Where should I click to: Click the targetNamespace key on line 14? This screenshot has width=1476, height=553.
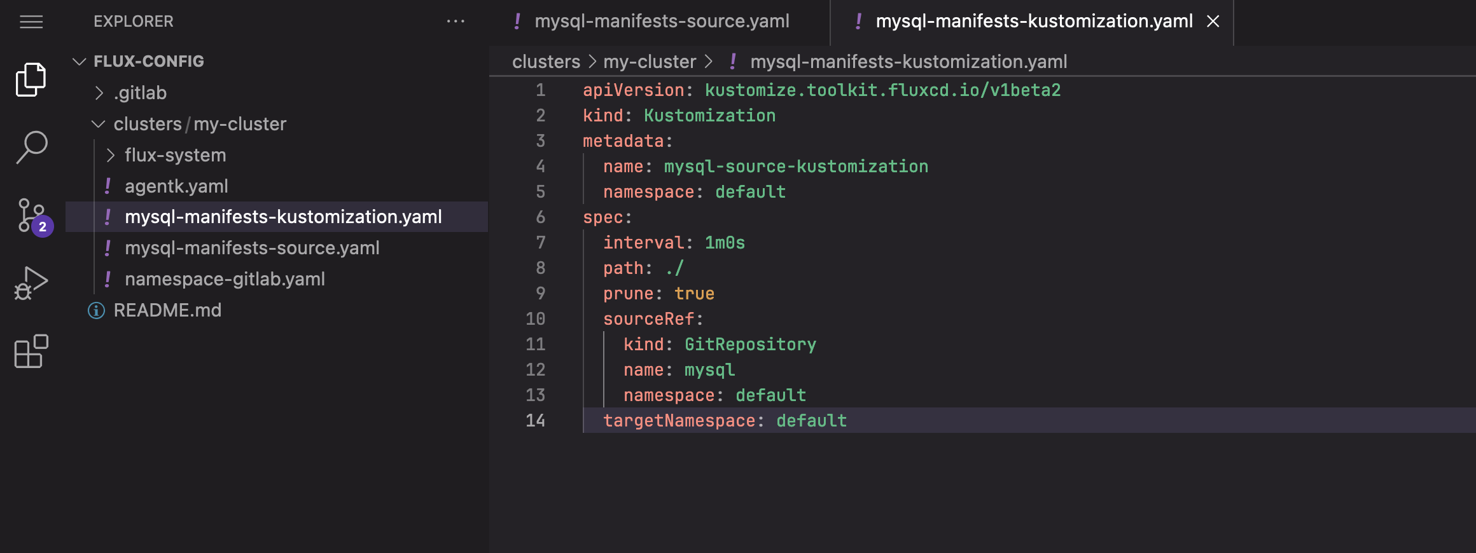(679, 421)
